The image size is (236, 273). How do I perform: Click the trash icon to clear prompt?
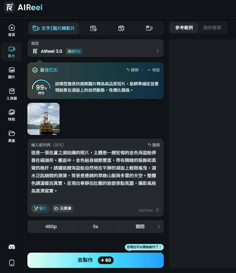pos(157,210)
